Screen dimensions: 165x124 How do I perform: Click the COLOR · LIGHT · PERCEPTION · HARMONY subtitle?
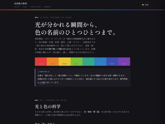pos(32,7)
